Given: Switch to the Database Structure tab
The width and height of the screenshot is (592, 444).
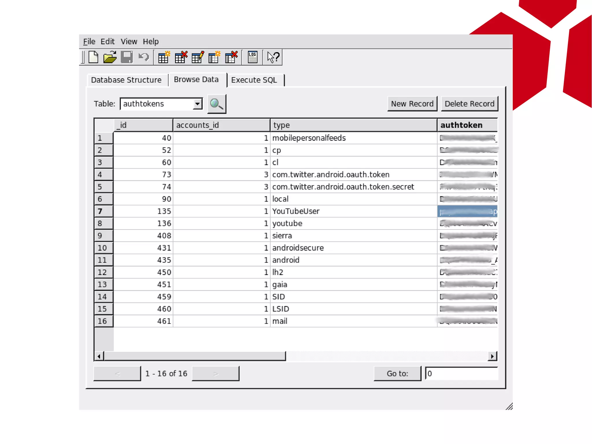Looking at the screenshot, I should 126,80.
